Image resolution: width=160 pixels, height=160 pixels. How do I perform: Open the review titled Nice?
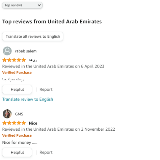(33, 123)
